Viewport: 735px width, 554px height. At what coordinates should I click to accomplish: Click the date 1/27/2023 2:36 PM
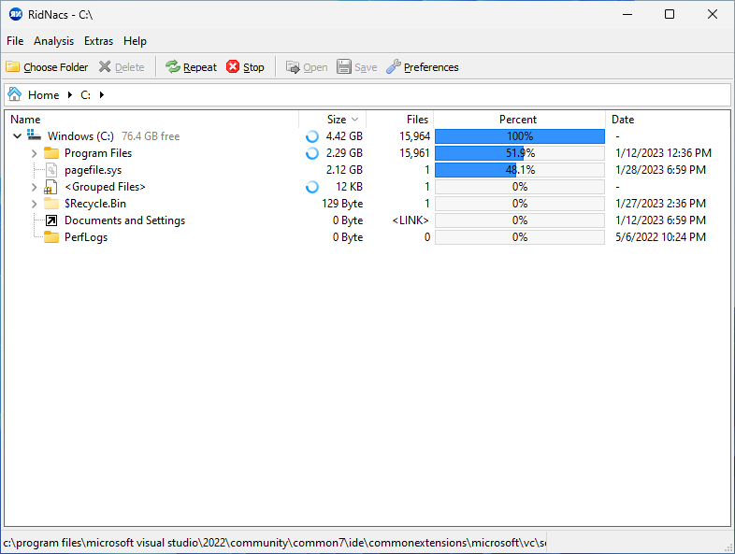coord(660,204)
